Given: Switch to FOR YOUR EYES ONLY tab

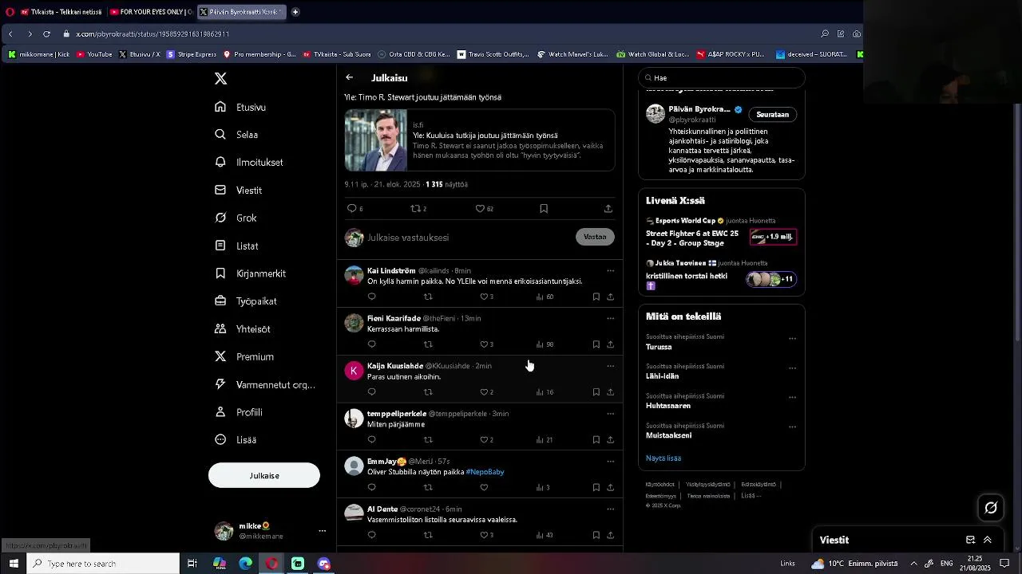Looking at the screenshot, I should click(x=150, y=12).
